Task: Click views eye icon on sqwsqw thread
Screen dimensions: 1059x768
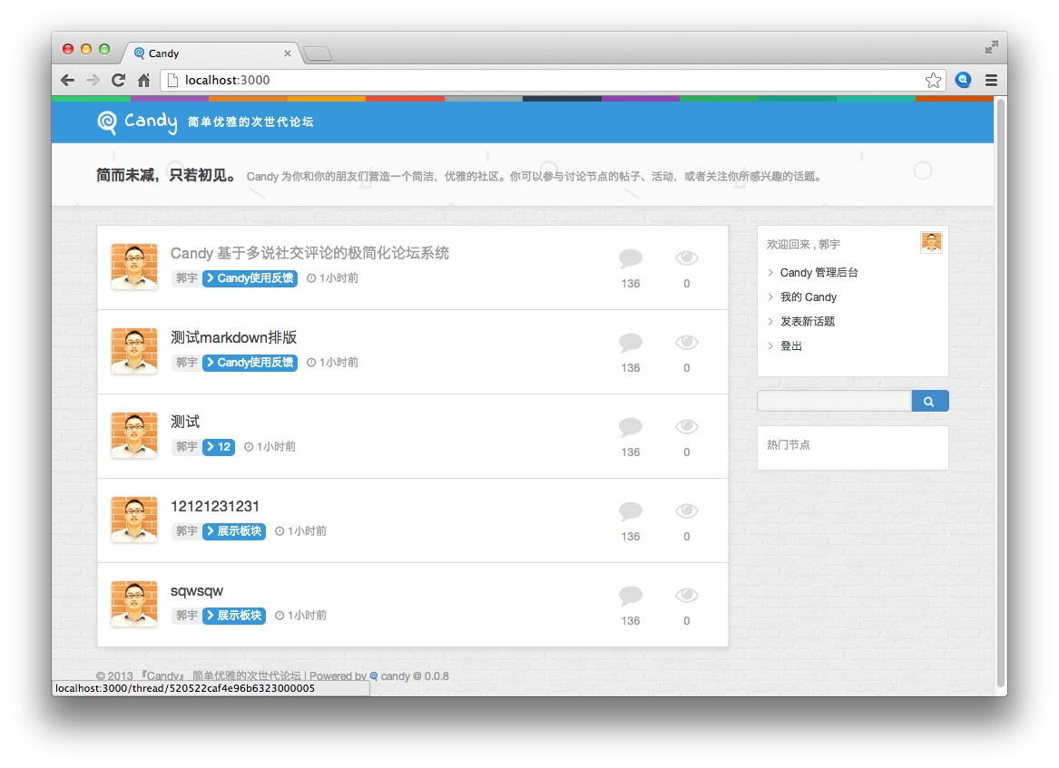Action: pyautogui.click(x=687, y=595)
